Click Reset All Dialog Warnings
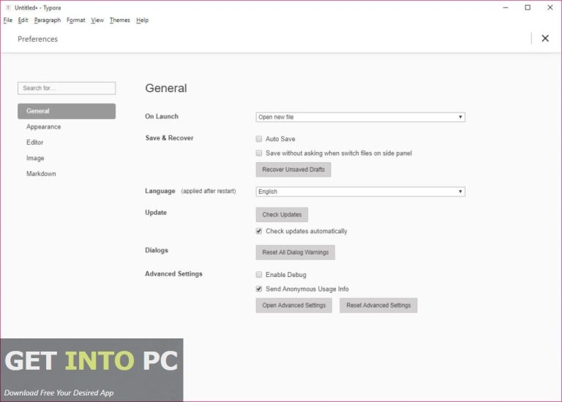Viewport: 562px width, 402px height. click(x=295, y=252)
